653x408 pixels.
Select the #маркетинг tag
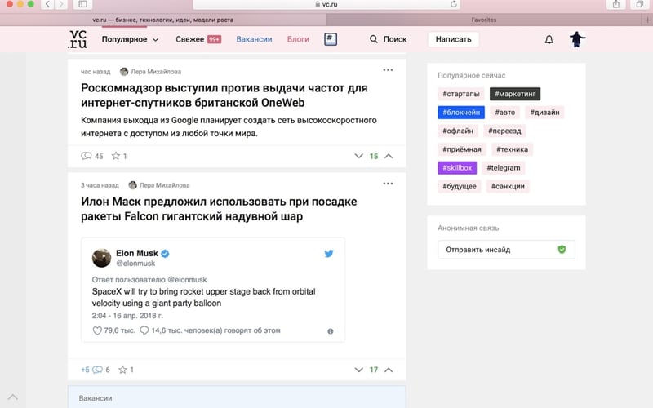coord(515,94)
